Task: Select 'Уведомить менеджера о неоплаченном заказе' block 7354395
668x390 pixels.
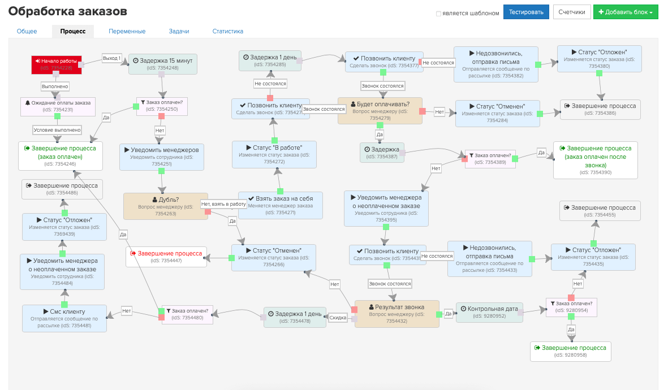Action: (386, 209)
